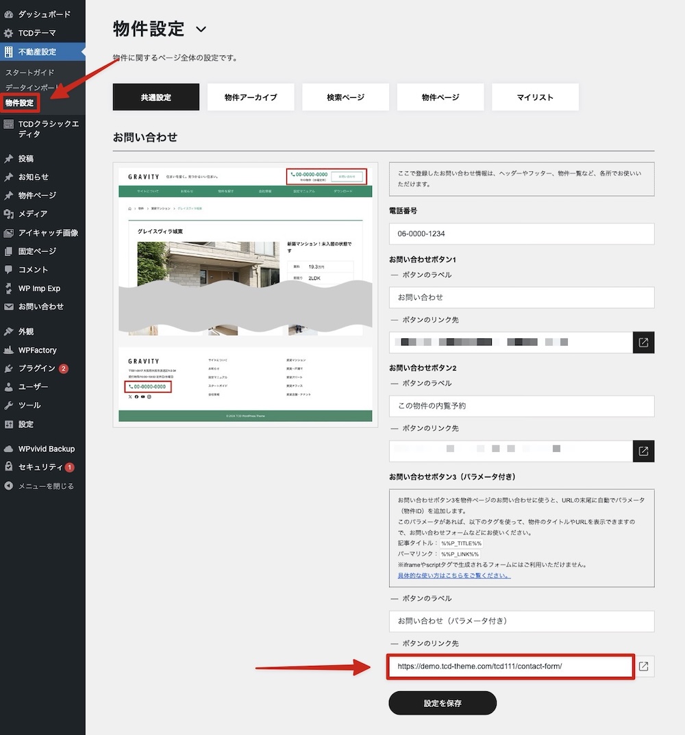Image resolution: width=685 pixels, height=735 pixels.
Task: Click the 不動産設定 building icon
Action: click(x=8, y=52)
